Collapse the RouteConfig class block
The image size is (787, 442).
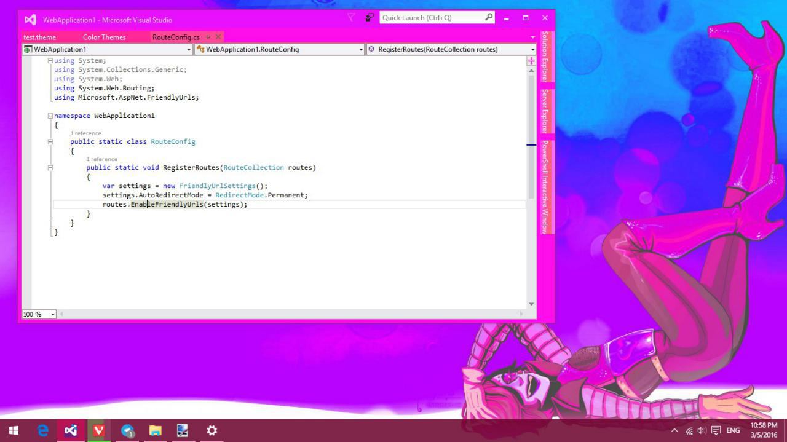(x=50, y=141)
